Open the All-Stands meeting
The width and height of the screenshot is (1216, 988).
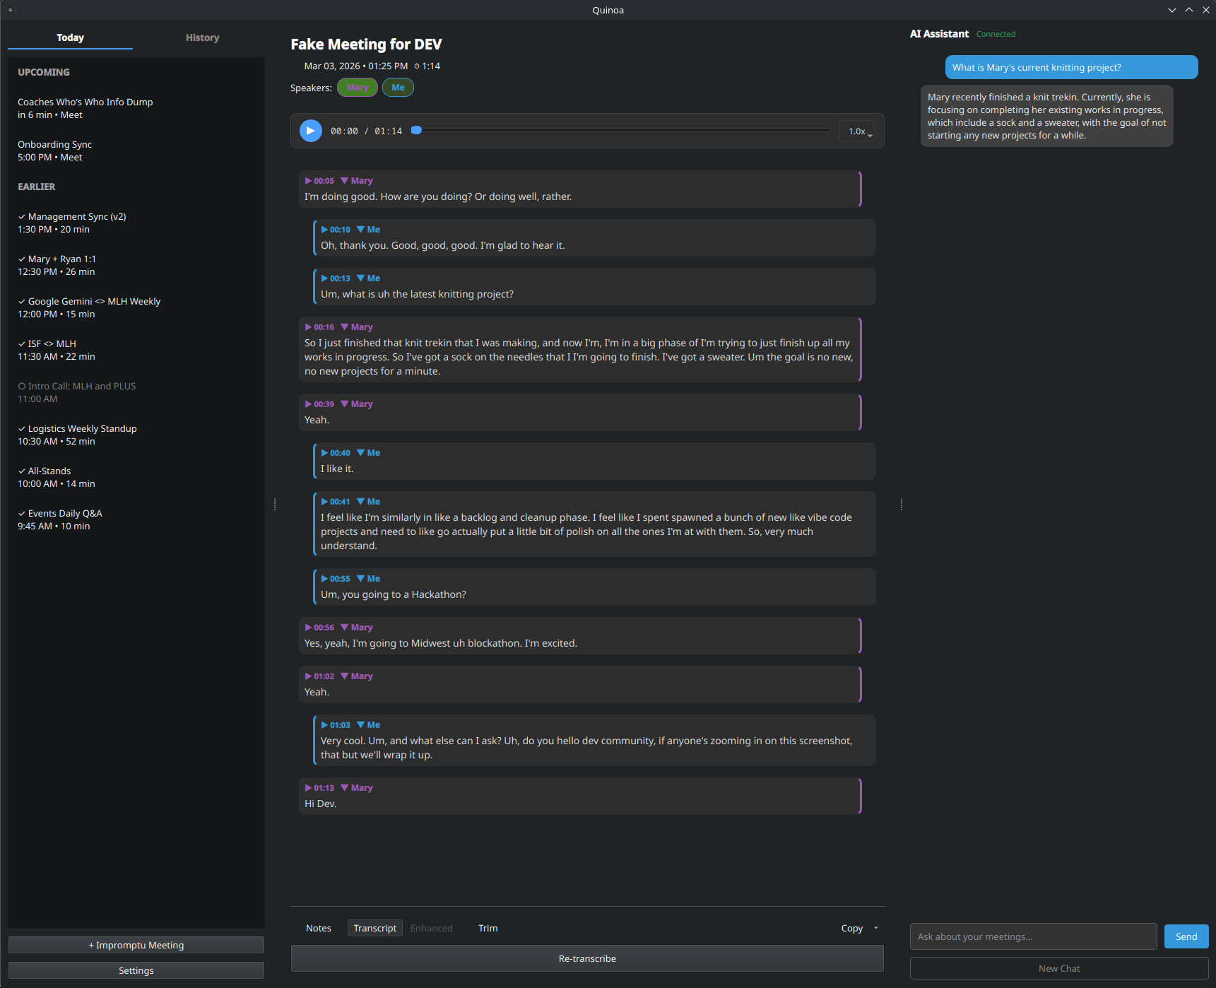coord(136,477)
